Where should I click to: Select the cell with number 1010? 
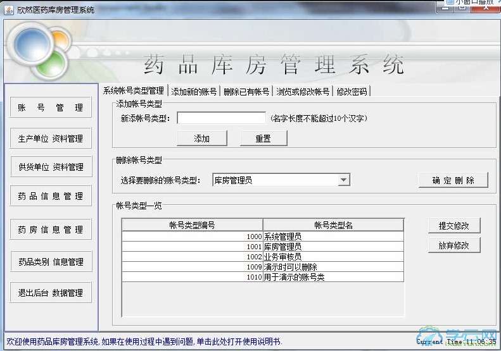pos(193,277)
